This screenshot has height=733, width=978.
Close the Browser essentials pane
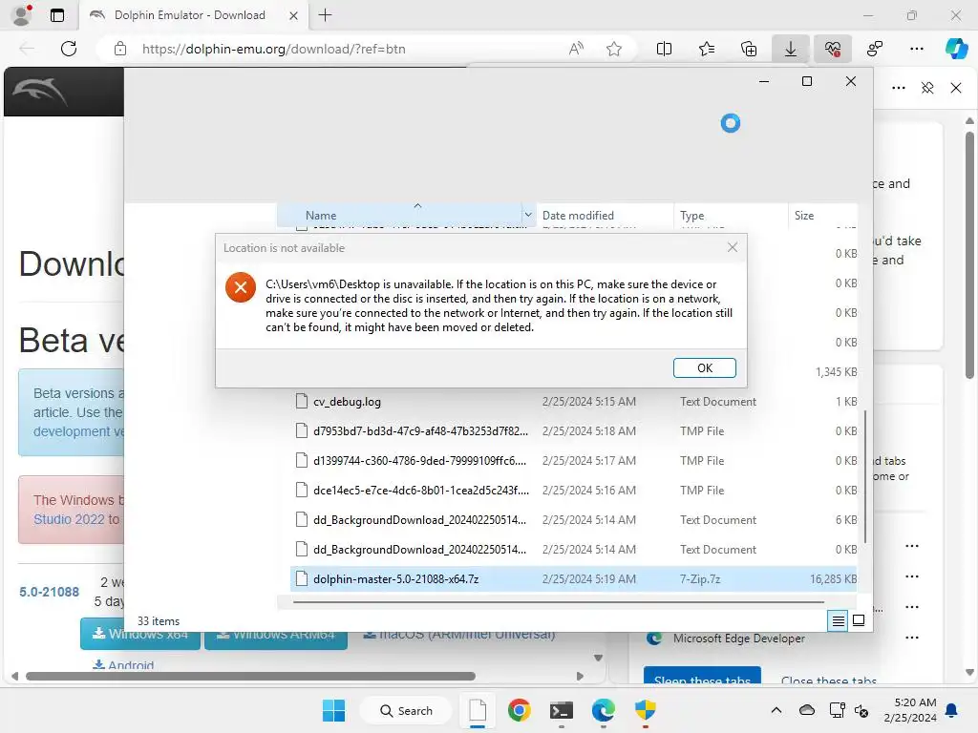coord(956,88)
